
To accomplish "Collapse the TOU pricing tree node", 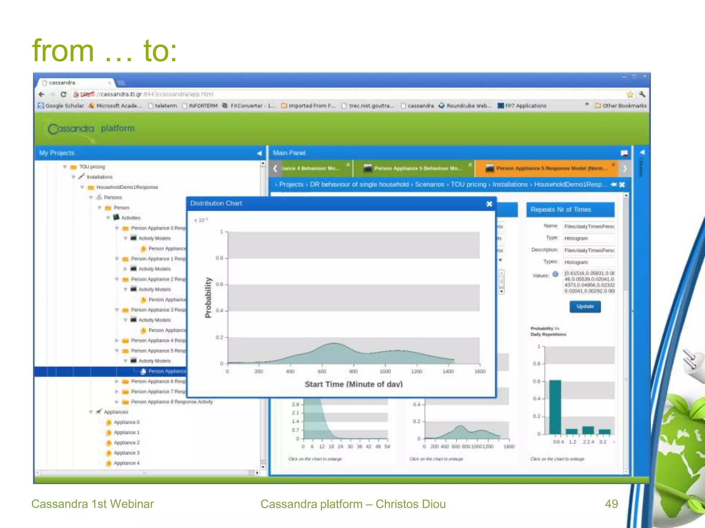I will point(65,167).
